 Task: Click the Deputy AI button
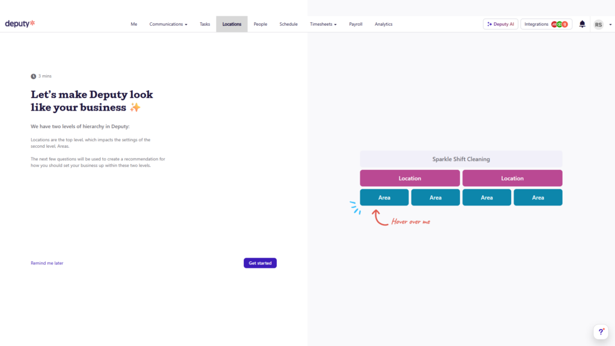click(500, 24)
